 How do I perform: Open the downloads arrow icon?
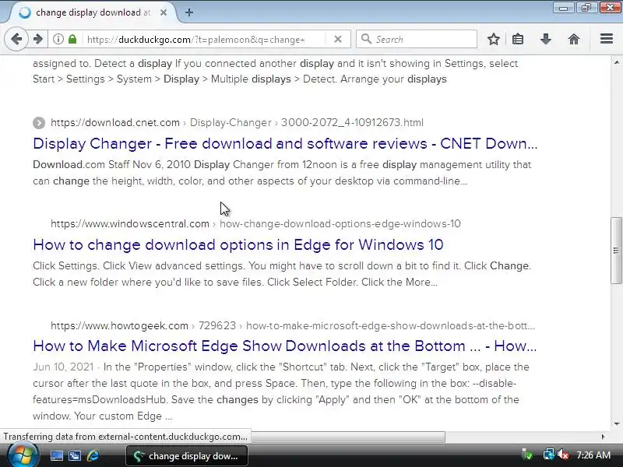pyautogui.click(x=546, y=39)
